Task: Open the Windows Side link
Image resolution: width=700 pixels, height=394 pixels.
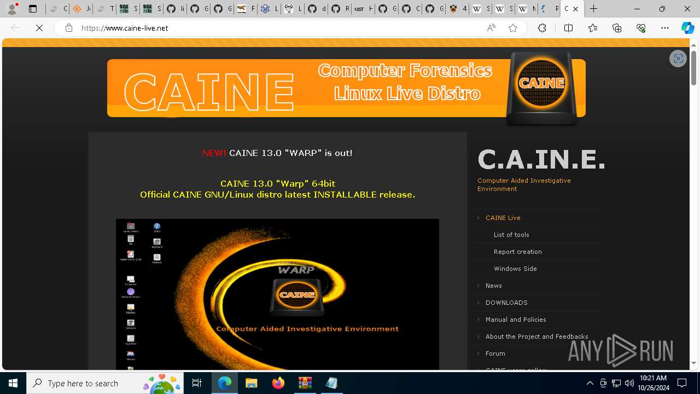Action: 515,269
